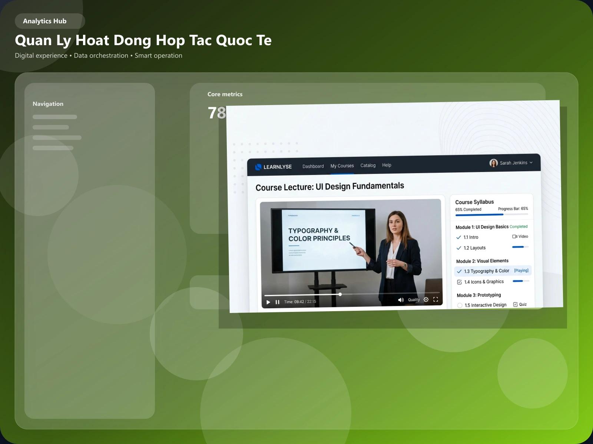Open the Catalog nav item

[x=368, y=165]
